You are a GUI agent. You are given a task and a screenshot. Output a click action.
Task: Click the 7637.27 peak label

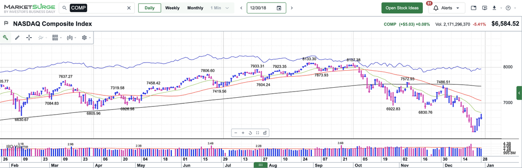66,76
